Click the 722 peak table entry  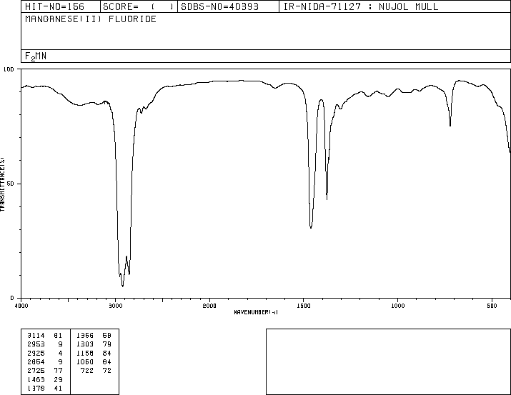[x=87, y=371]
